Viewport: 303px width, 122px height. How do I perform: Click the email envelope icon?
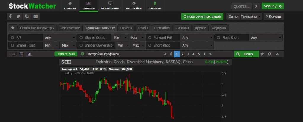(36, 17)
